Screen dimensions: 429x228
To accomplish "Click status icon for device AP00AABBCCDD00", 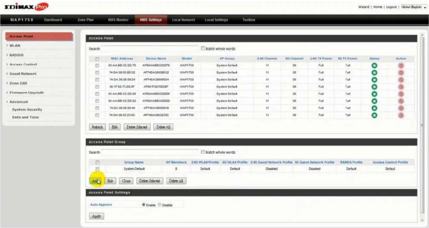I will click(374, 94).
